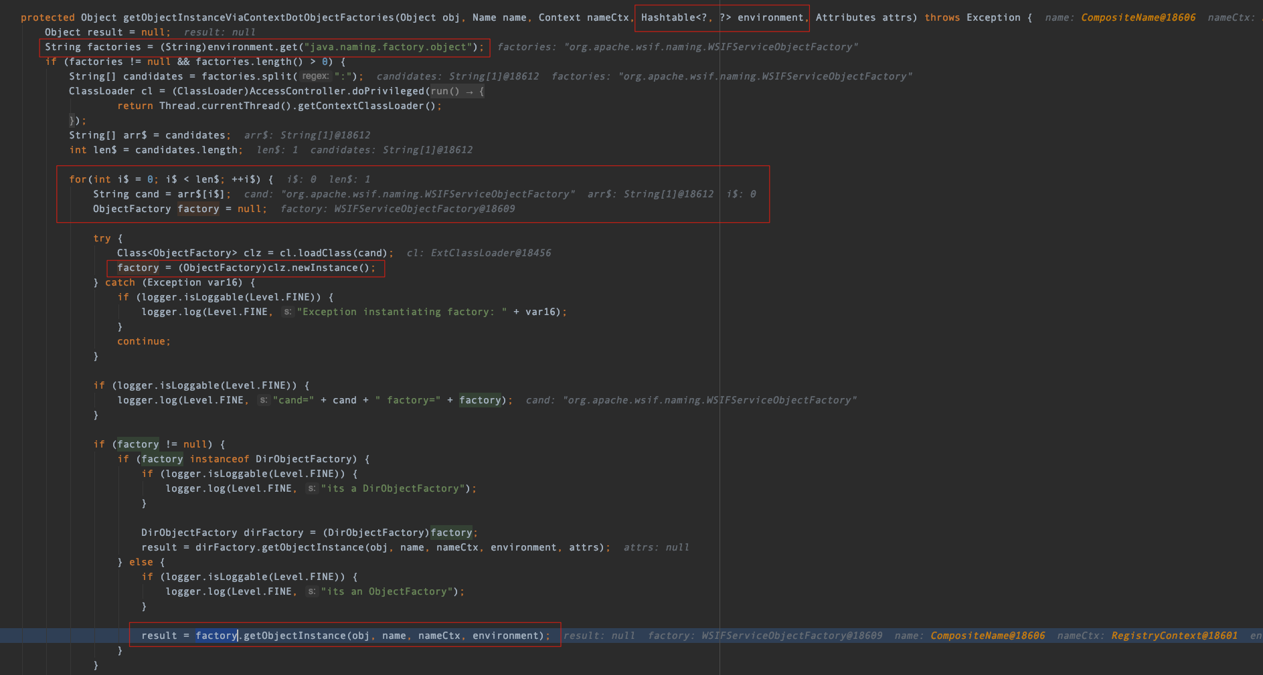Image resolution: width=1263 pixels, height=675 pixels.
Task: Click the inline value "RegistryContext@18601"
Action: (x=1175, y=636)
